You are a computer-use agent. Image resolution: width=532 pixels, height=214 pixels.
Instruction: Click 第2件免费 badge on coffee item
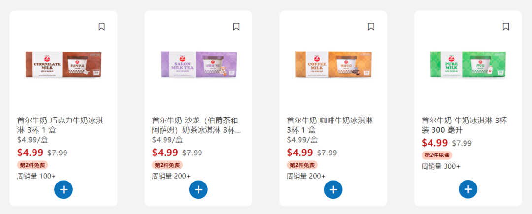302,165
